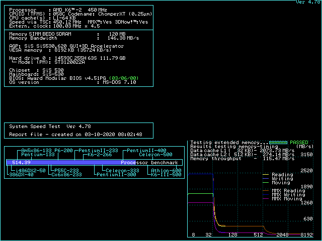Click the external clock '100.03 MHz x 4.5'

click(x=76, y=26)
